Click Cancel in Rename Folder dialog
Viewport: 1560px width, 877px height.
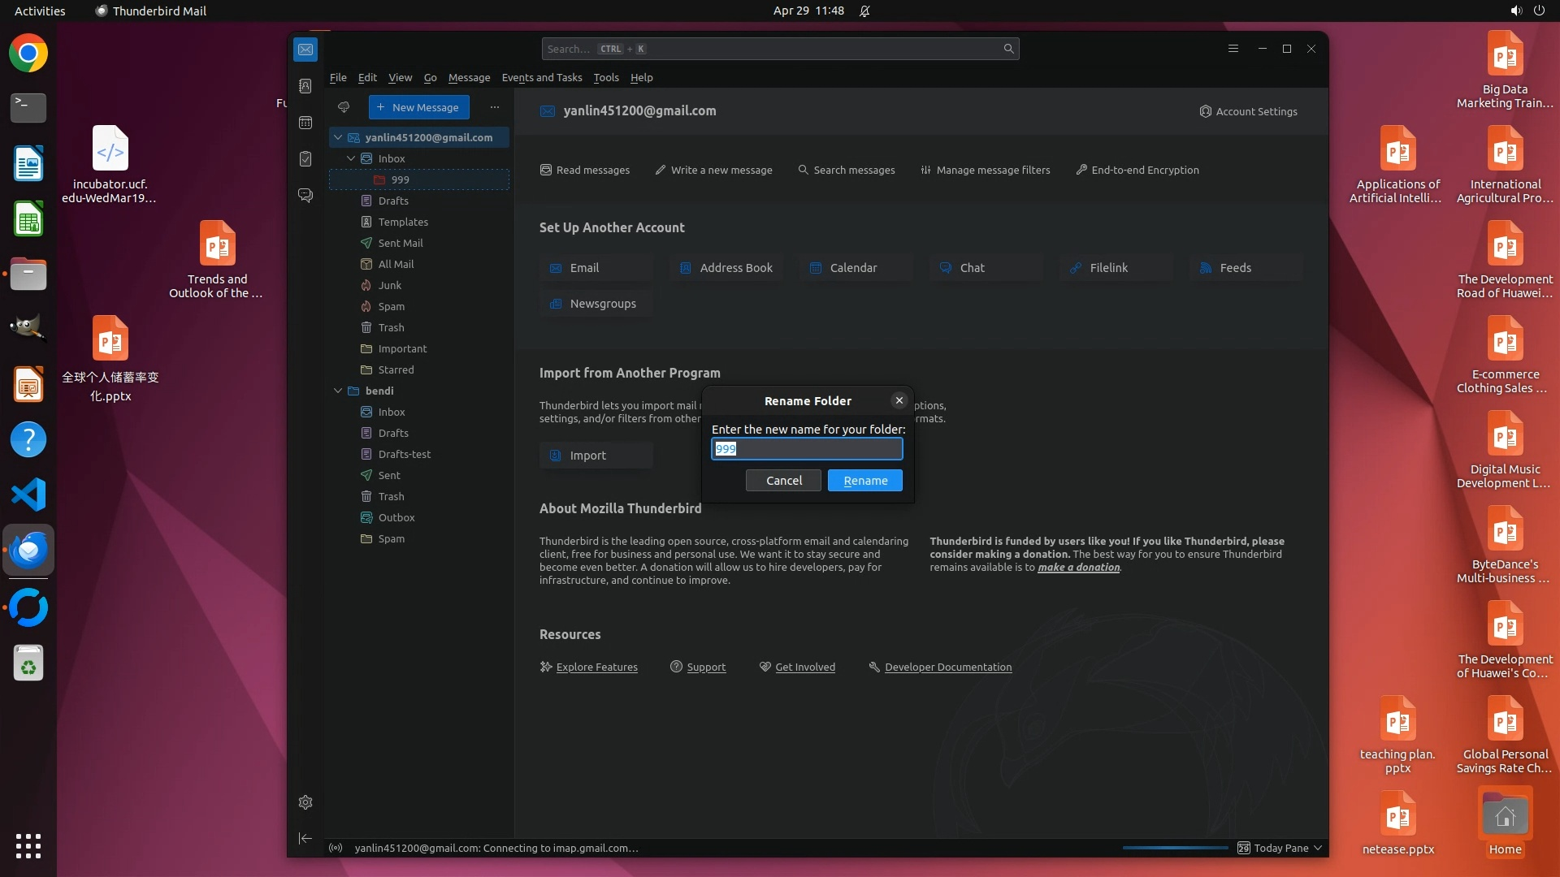coord(783,481)
